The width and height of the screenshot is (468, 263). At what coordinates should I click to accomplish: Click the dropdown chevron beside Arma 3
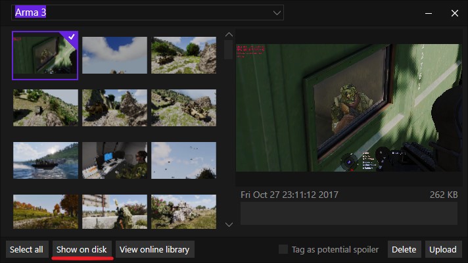pyautogui.click(x=277, y=13)
